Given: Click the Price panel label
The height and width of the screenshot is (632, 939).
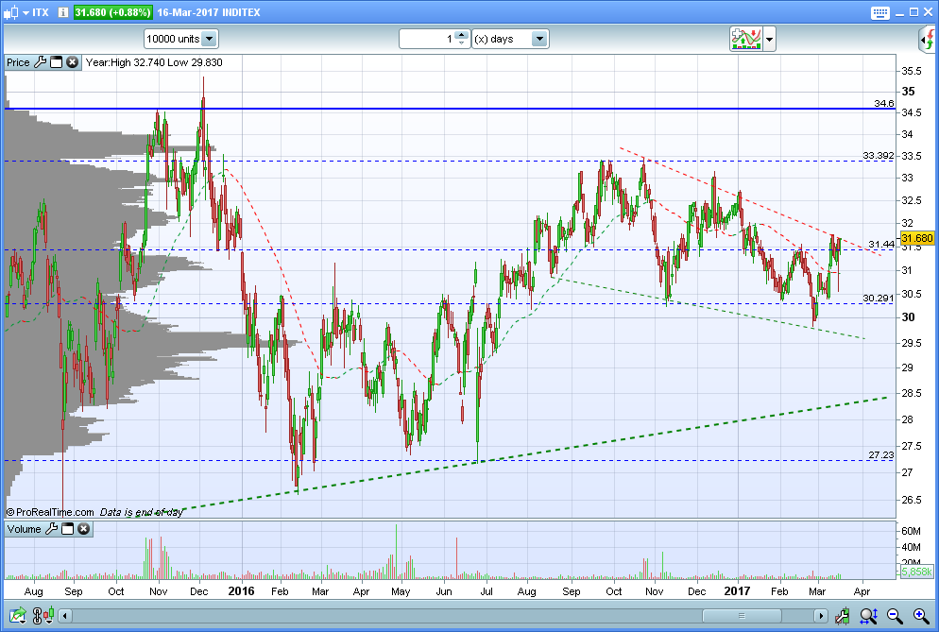Looking at the screenshot, I should coord(18,62).
